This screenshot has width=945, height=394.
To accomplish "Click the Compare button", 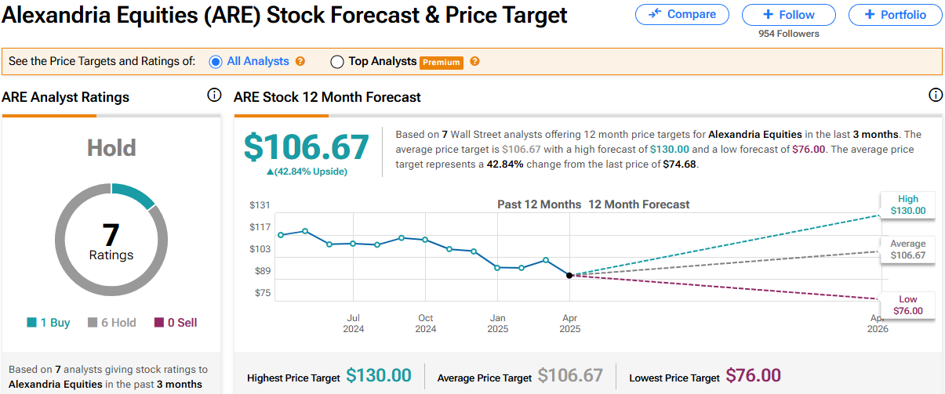I will [x=681, y=15].
